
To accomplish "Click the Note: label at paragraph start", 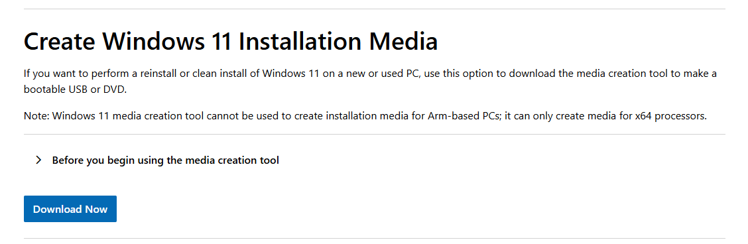I will coord(36,116).
